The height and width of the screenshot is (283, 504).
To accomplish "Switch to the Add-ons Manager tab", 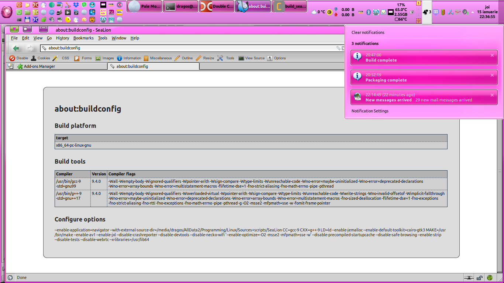I will (61, 66).
